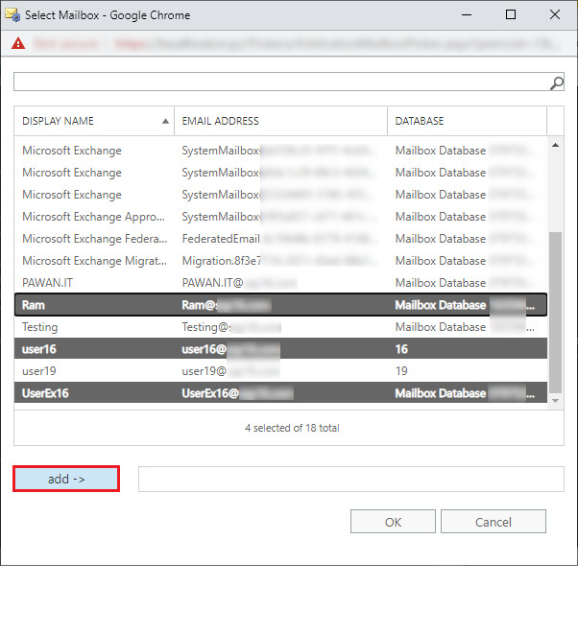Click the list scrollbar up arrow
578x634 pixels.
(555, 145)
